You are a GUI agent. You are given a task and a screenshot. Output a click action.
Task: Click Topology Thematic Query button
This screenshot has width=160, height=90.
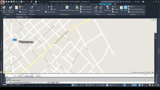pyautogui.click(x=136, y=12)
